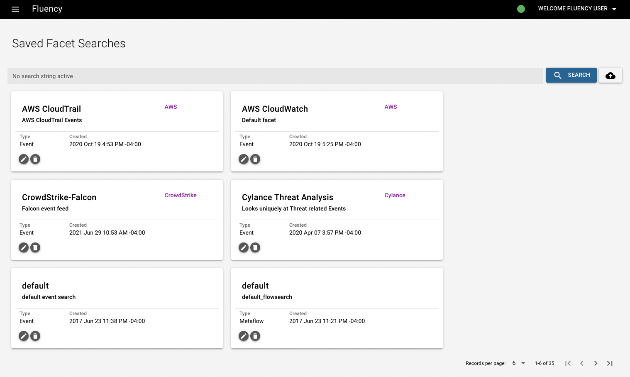Click the '2020 Oct 19 5:25 PM -04:00' date
This screenshot has width=630, height=377.
[x=325, y=144]
